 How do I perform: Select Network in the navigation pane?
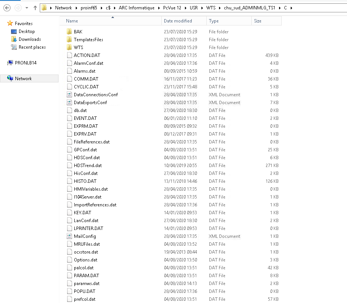click(23, 79)
